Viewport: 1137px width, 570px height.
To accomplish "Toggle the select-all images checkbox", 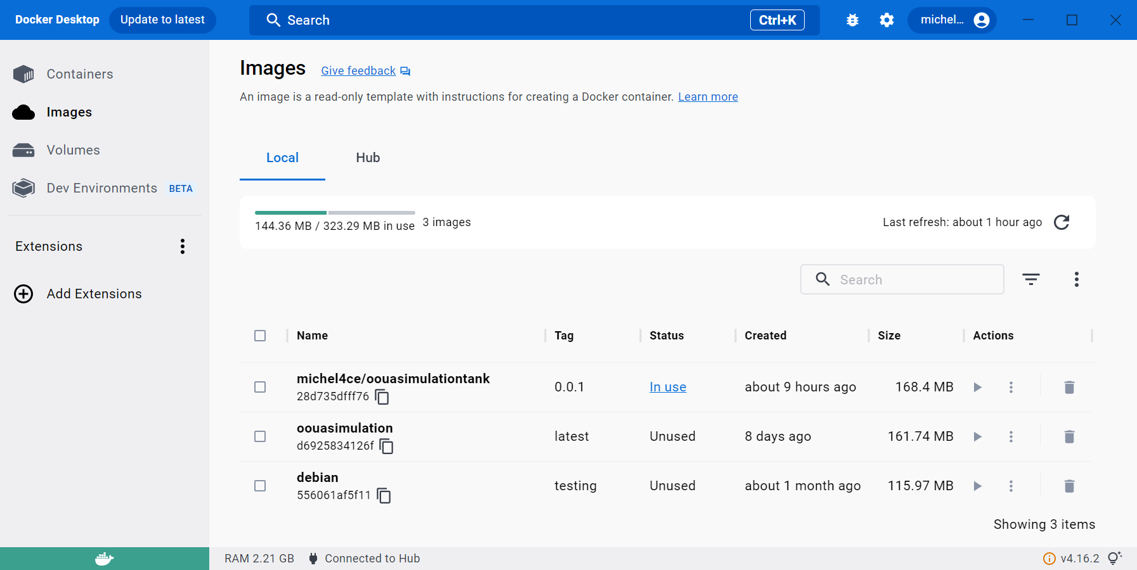I will tap(260, 336).
